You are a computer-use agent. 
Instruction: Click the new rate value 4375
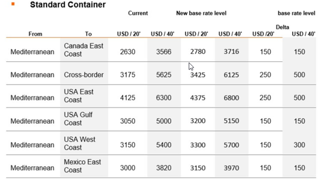click(198, 98)
